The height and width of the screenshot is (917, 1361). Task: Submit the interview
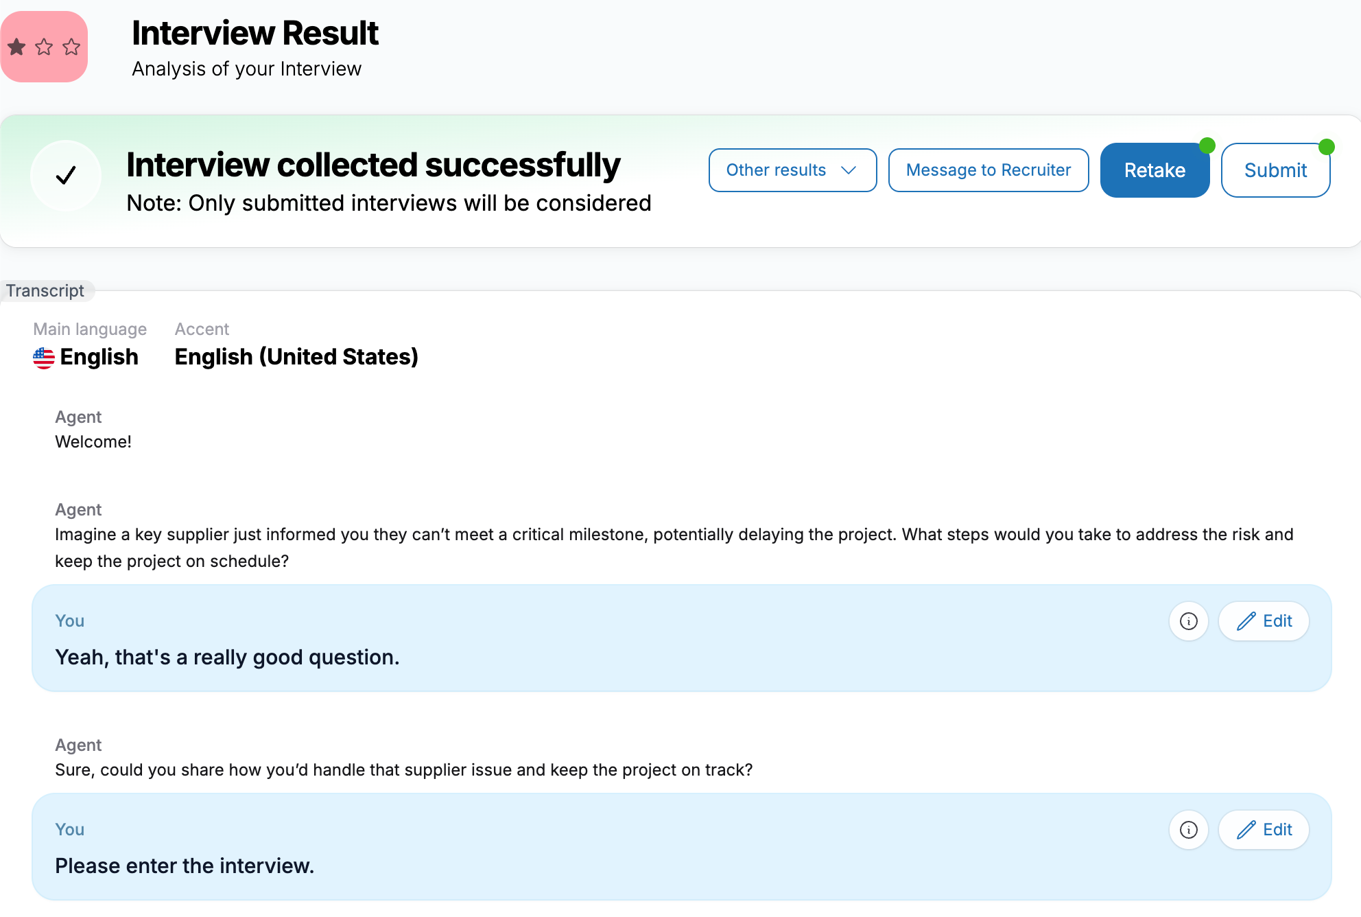point(1275,170)
